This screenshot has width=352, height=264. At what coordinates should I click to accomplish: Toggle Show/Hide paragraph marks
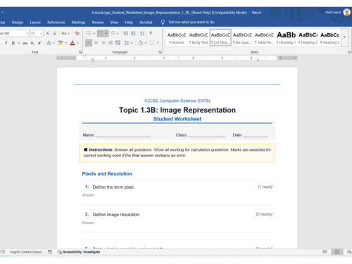[151, 33]
